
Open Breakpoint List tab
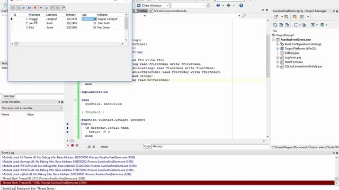pos(26,188)
